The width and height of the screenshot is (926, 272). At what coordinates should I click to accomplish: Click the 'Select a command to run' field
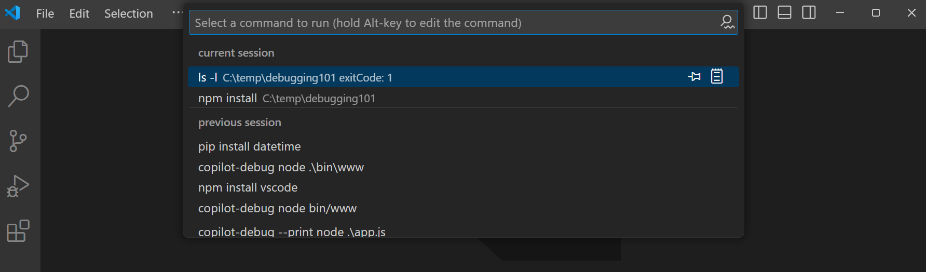tap(452, 23)
